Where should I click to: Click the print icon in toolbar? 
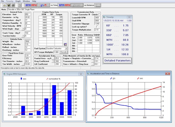13,5
